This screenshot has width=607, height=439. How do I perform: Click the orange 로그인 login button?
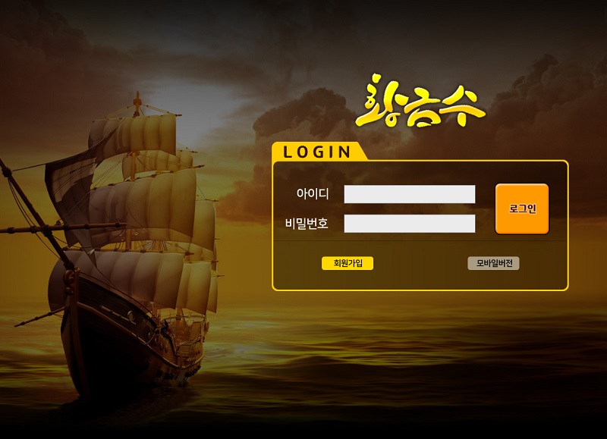coord(522,209)
